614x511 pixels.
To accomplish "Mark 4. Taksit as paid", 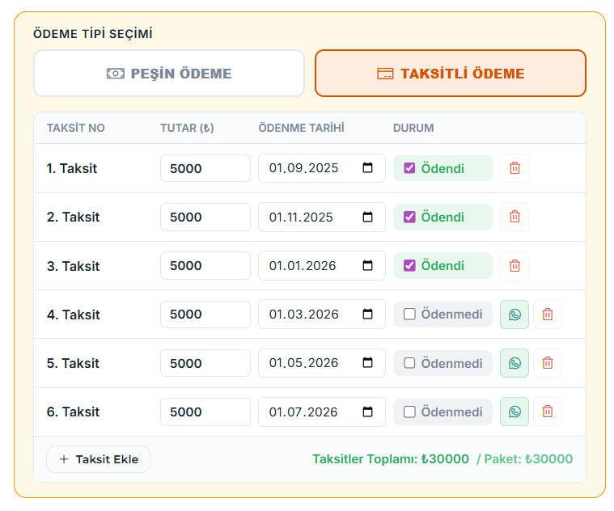I will [x=409, y=315].
